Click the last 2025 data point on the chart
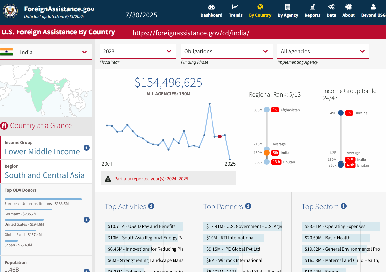This screenshot has height=272, width=386. [x=230, y=160]
